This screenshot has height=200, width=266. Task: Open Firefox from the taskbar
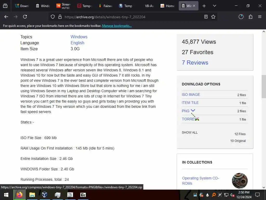[19, 195]
